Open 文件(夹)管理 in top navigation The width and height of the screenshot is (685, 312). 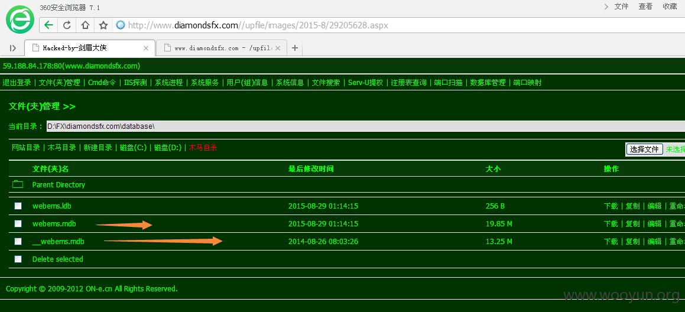[x=60, y=83]
